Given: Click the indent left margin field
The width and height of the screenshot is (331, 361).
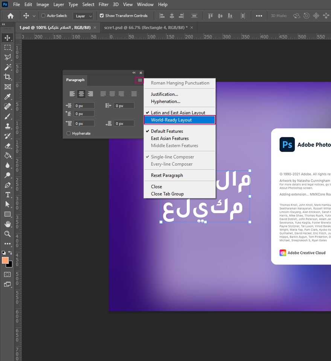Looking at the screenshot, I should [x=84, y=106].
